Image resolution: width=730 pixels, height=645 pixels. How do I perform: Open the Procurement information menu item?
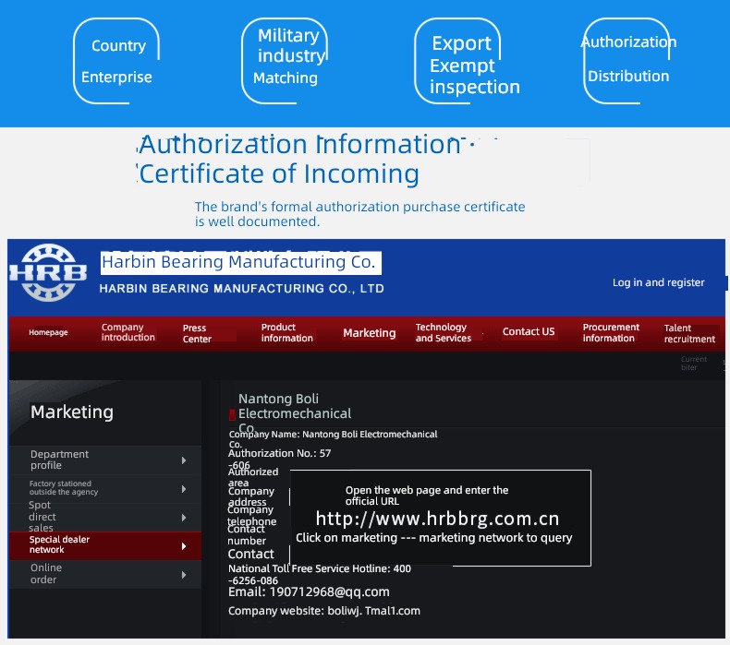611,332
